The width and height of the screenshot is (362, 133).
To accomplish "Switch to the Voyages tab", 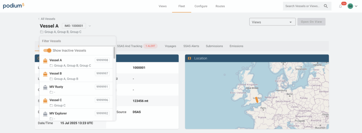I will 170,46.
